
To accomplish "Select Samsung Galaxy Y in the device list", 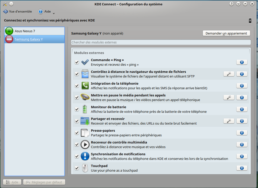I will (x=29, y=39).
